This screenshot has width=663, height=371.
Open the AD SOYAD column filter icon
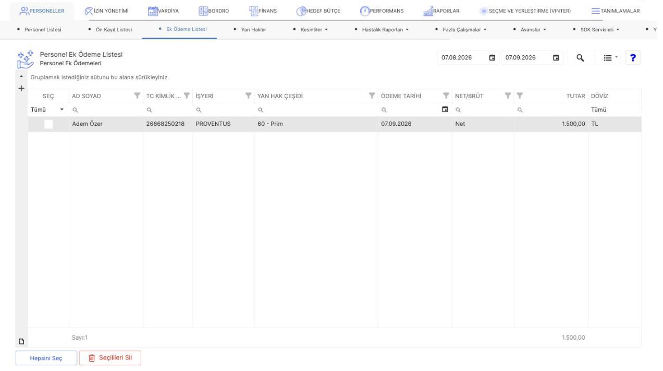[x=137, y=95]
